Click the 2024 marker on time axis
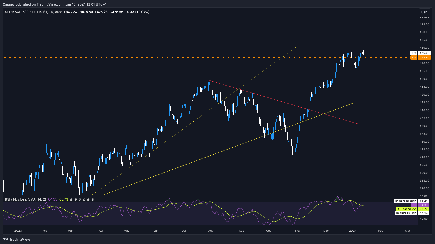This screenshot has height=244, width=435. 353,231
